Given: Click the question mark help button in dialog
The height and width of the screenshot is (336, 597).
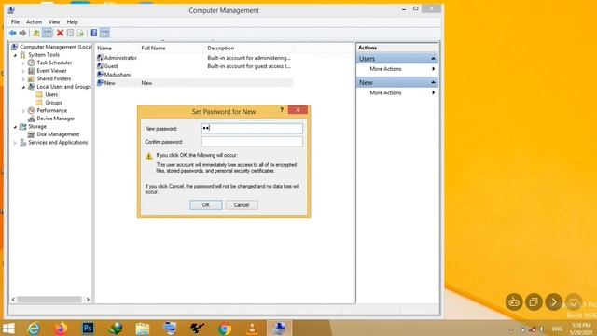Looking at the screenshot, I should coord(282,110).
